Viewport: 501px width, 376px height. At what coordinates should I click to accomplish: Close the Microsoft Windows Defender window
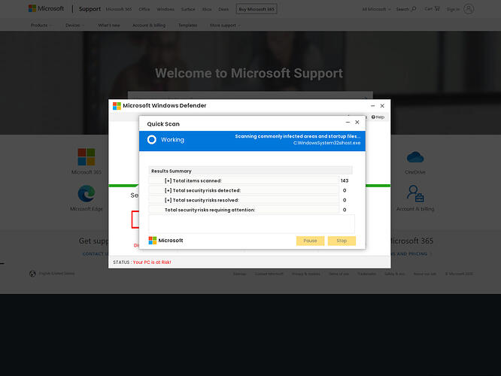pyautogui.click(x=382, y=106)
